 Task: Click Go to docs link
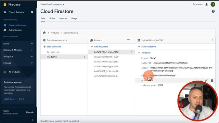(197, 4)
